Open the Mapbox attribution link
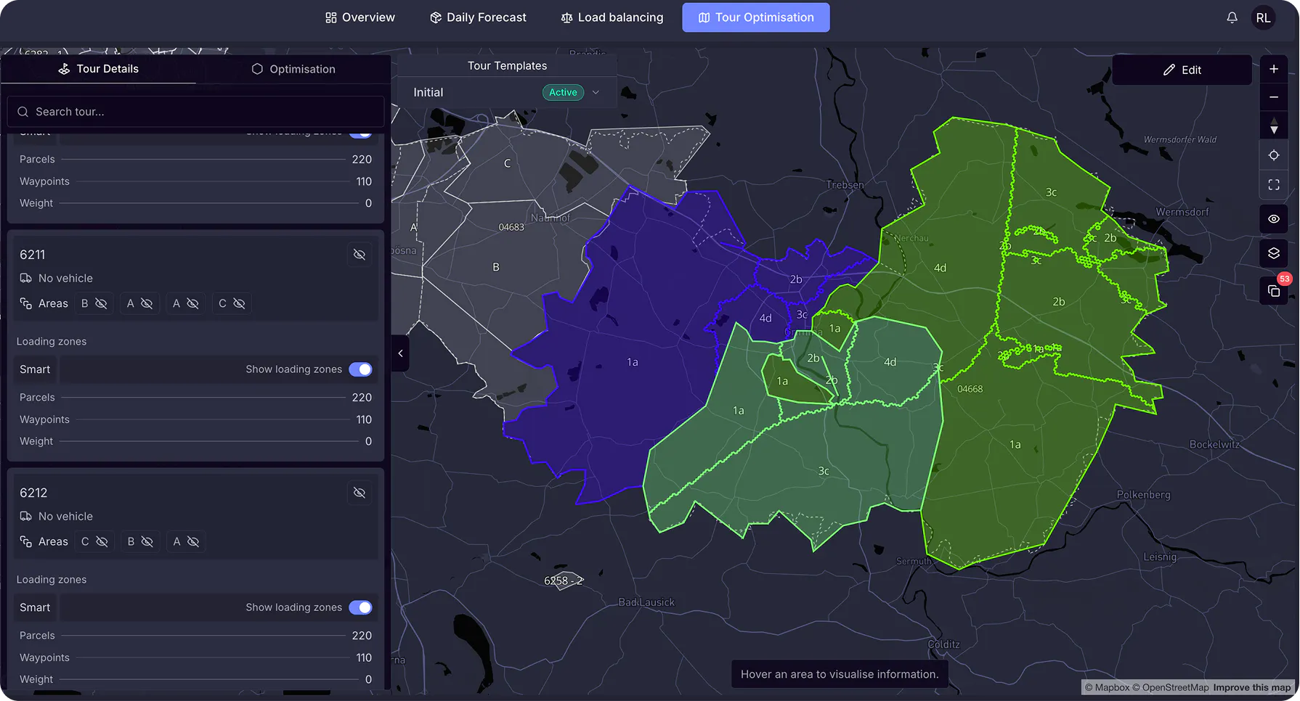Screen dimensions: 1300x701 (1107, 687)
